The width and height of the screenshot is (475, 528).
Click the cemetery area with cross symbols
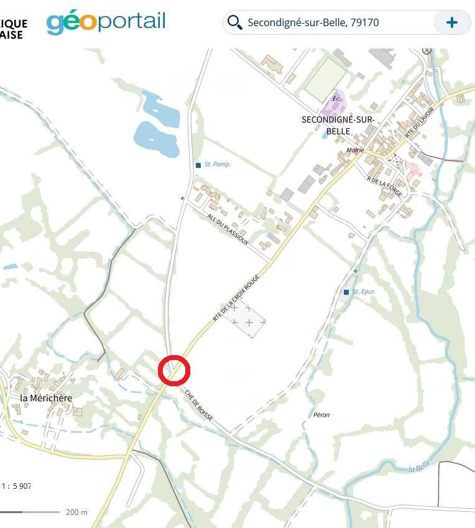point(246,319)
